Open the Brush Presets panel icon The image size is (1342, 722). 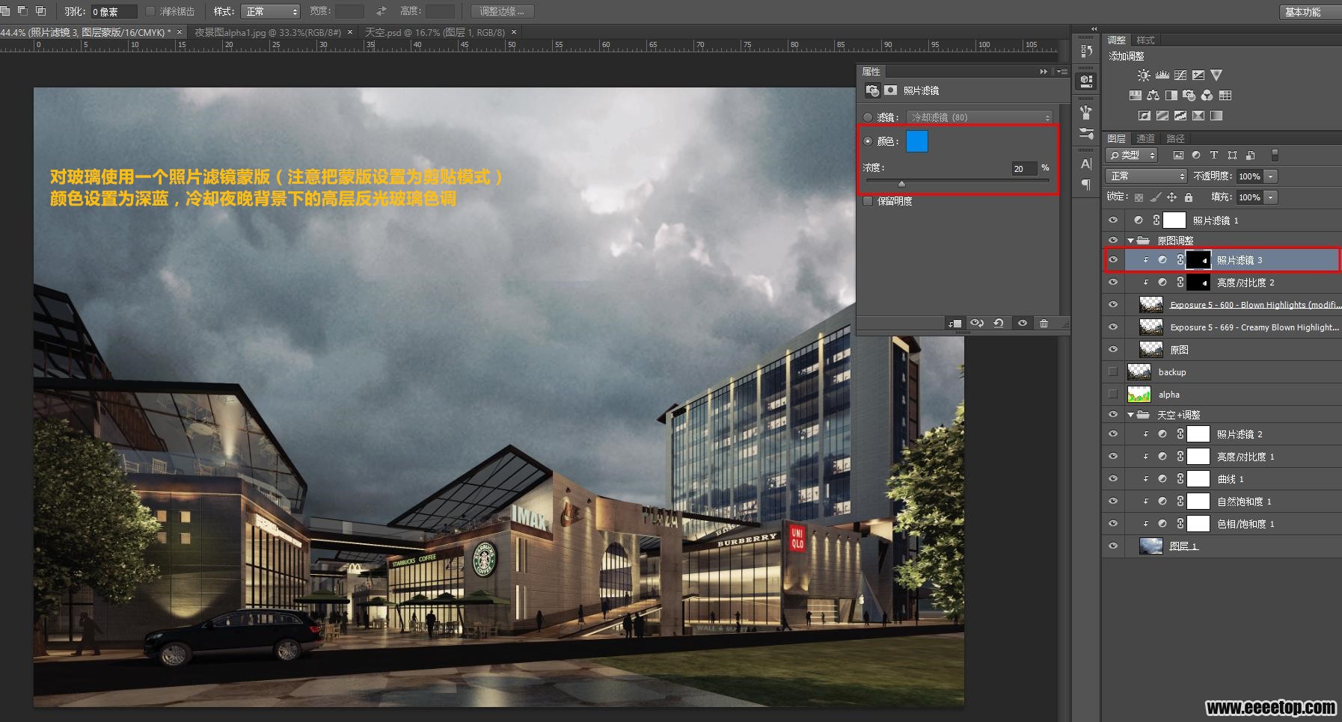[1086, 133]
